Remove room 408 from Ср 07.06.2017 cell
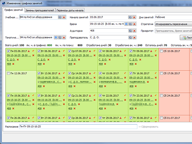Viewport: 192px width, 144px height. (74, 64)
